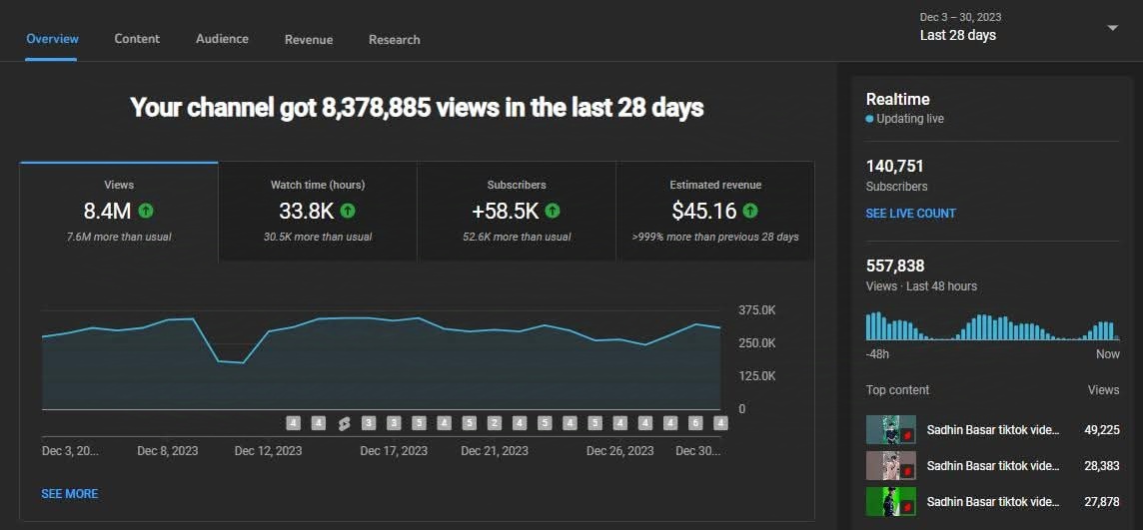Click the 'Dec 17, 2023' axis label

[x=394, y=450]
